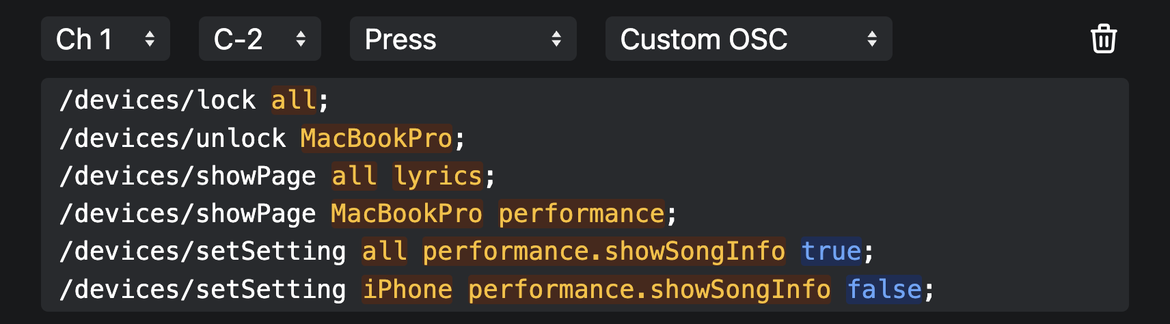
Task: Click the 'performance' page argument
Action: [x=581, y=214]
